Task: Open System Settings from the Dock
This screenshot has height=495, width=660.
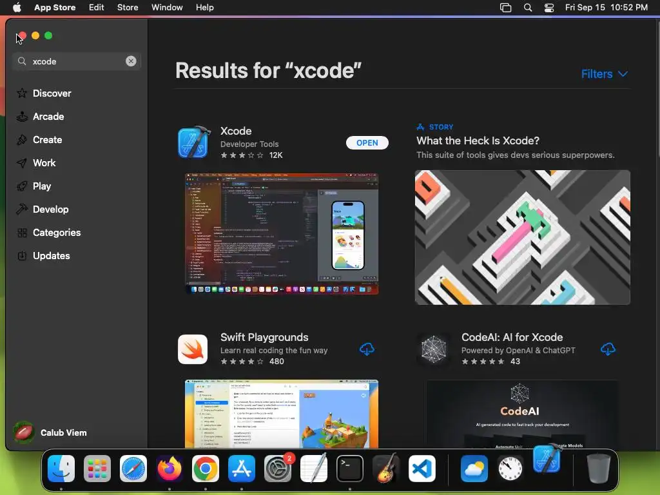Action: click(x=278, y=469)
